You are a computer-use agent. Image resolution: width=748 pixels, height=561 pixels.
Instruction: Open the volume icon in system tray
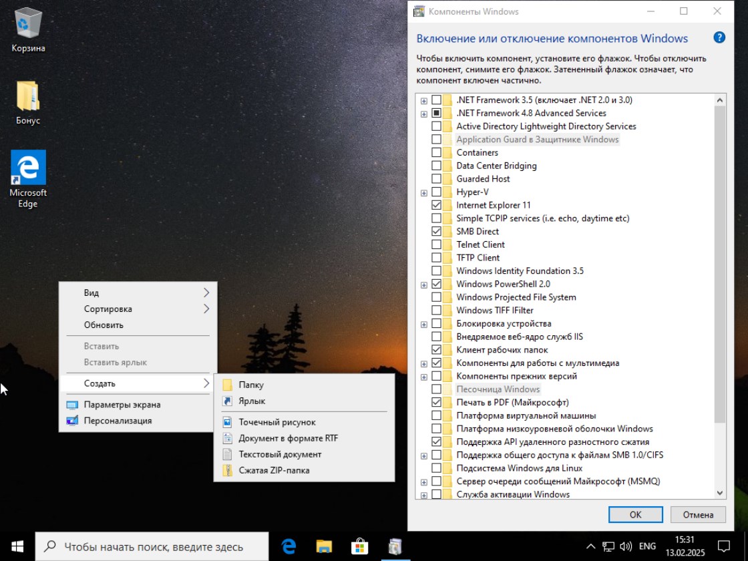click(x=626, y=546)
